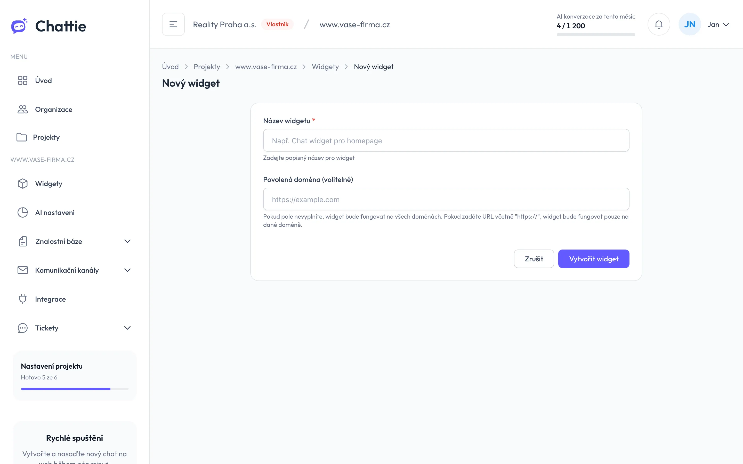Click Reality Praha a.s. organization name
The height and width of the screenshot is (464, 743).
coord(225,24)
